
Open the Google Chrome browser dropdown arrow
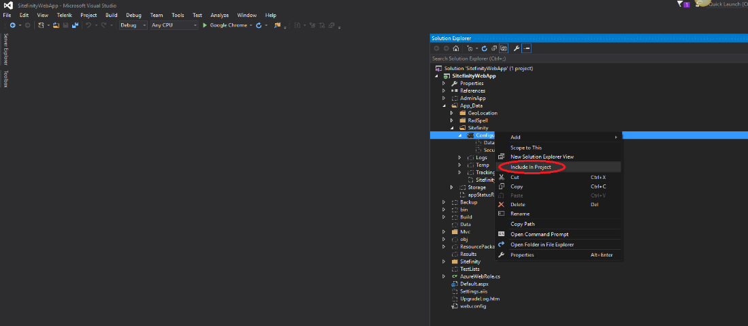(x=251, y=25)
